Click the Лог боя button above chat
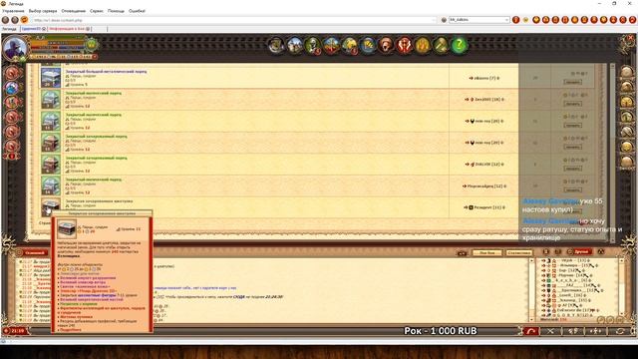Screen dimensions: 638x359 pyautogui.click(x=487, y=252)
